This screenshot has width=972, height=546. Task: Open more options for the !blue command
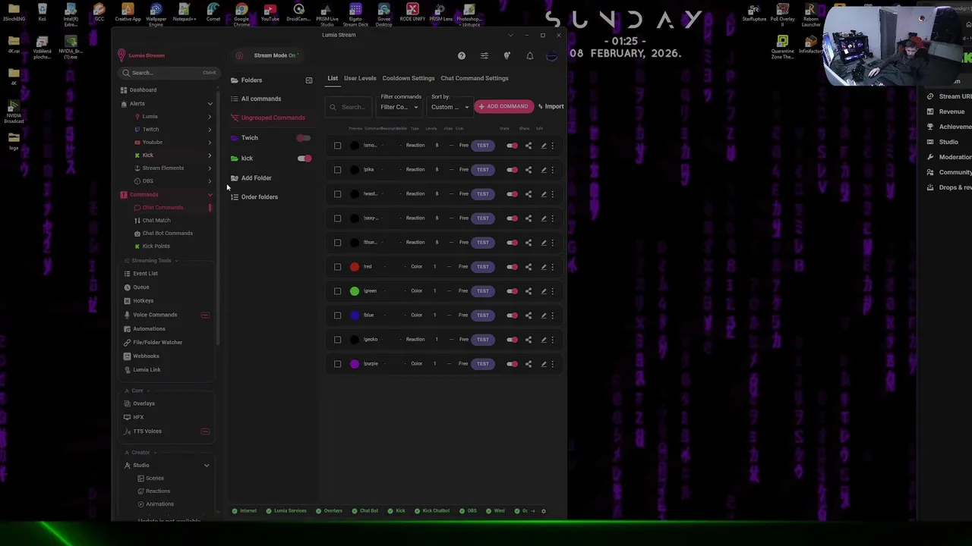[552, 315]
